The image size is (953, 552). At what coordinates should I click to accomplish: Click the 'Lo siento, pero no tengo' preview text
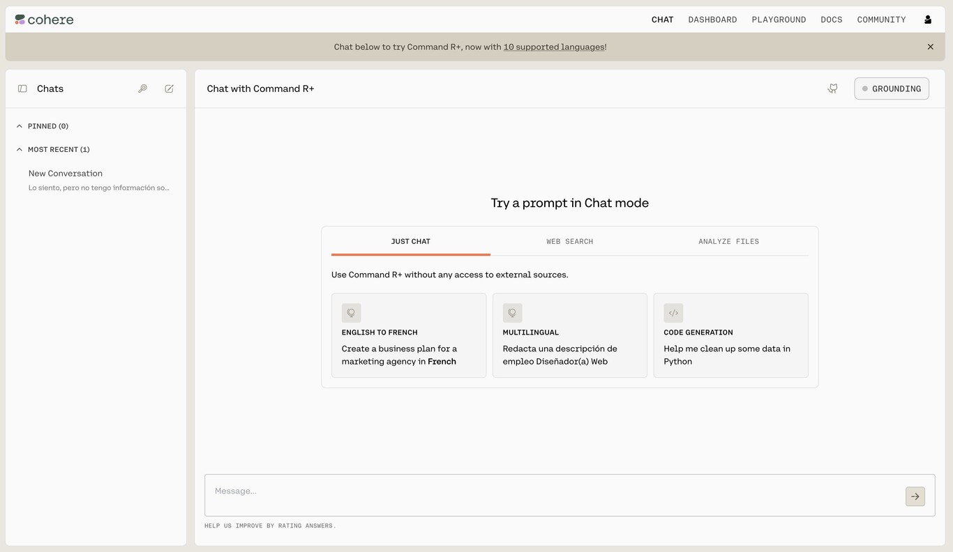(98, 187)
